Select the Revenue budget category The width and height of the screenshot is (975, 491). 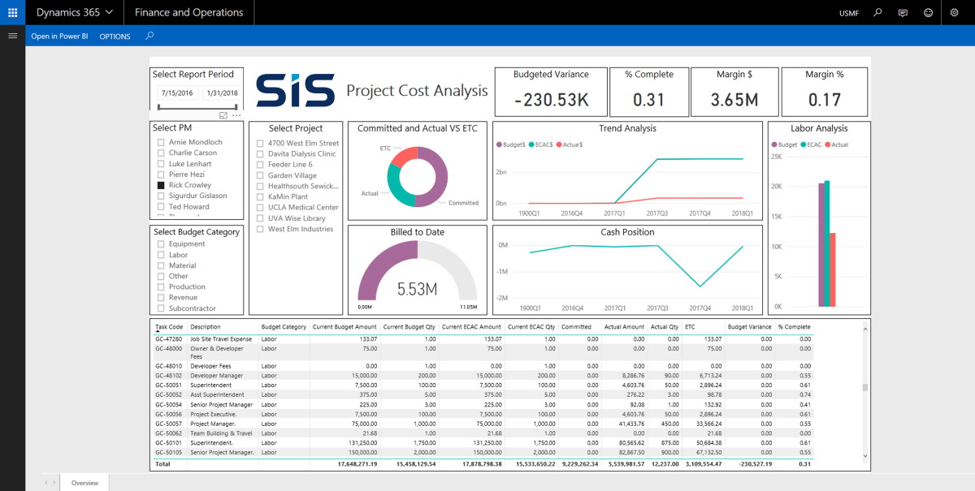161,298
